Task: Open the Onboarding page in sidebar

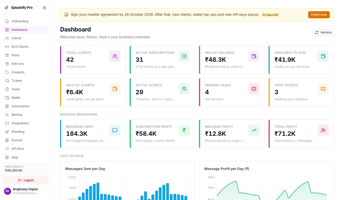Action: point(26,21)
